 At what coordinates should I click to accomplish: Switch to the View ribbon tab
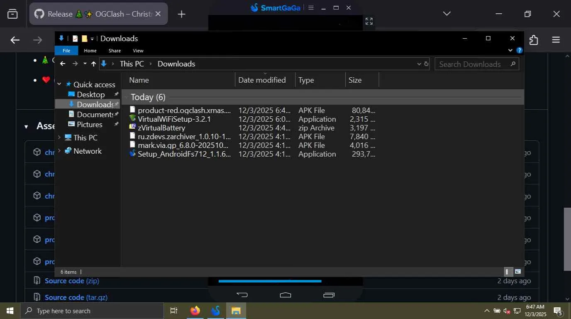coord(138,51)
